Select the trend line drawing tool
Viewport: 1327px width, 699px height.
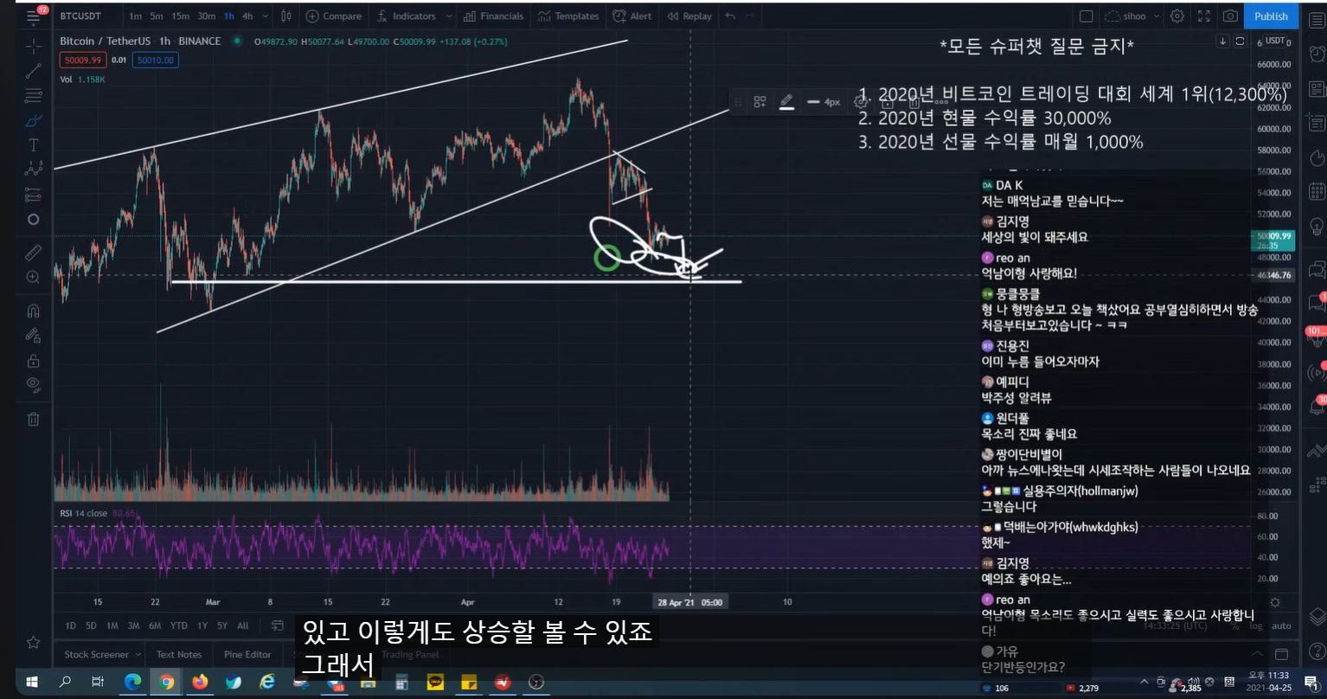coord(33,71)
